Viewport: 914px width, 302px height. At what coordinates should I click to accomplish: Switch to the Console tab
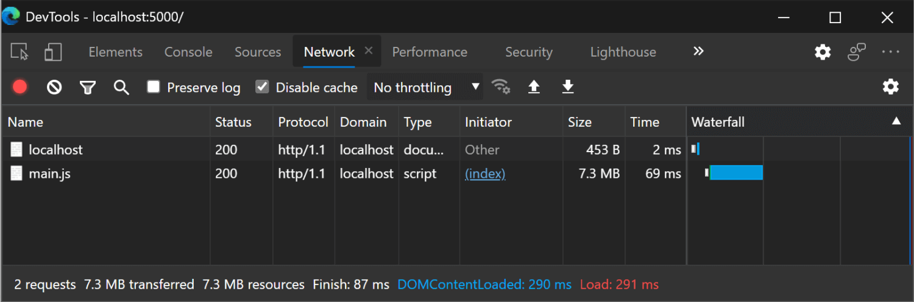click(188, 52)
